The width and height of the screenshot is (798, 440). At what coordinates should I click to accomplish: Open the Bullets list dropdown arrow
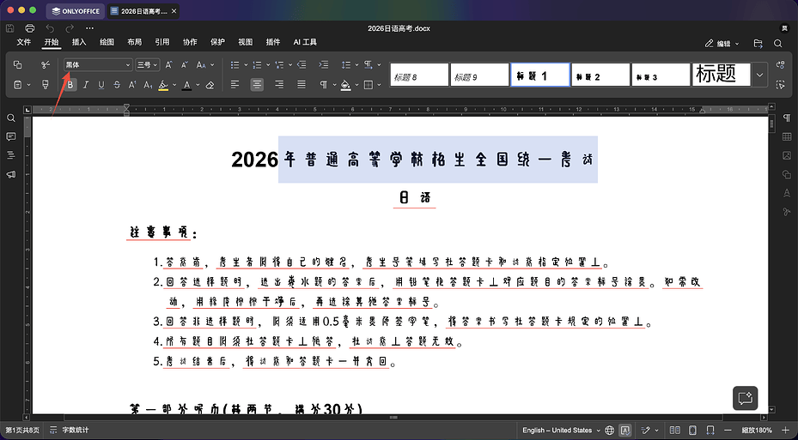[x=246, y=64]
